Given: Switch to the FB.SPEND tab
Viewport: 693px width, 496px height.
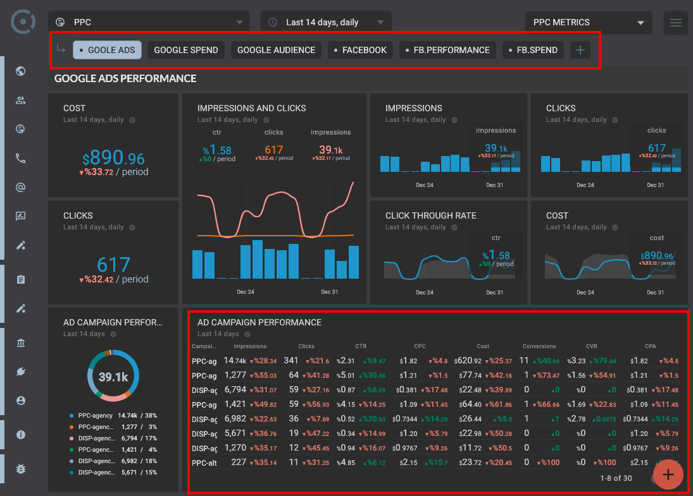Looking at the screenshot, I should [x=533, y=50].
